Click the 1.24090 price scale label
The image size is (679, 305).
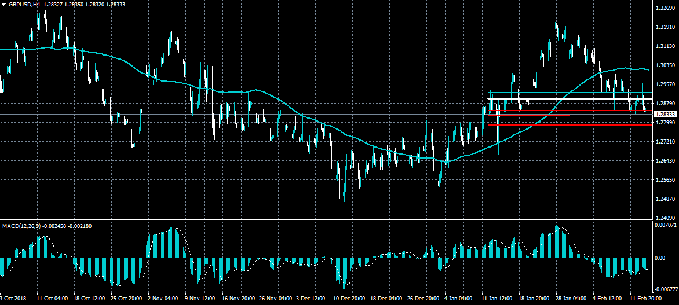coord(666,218)
